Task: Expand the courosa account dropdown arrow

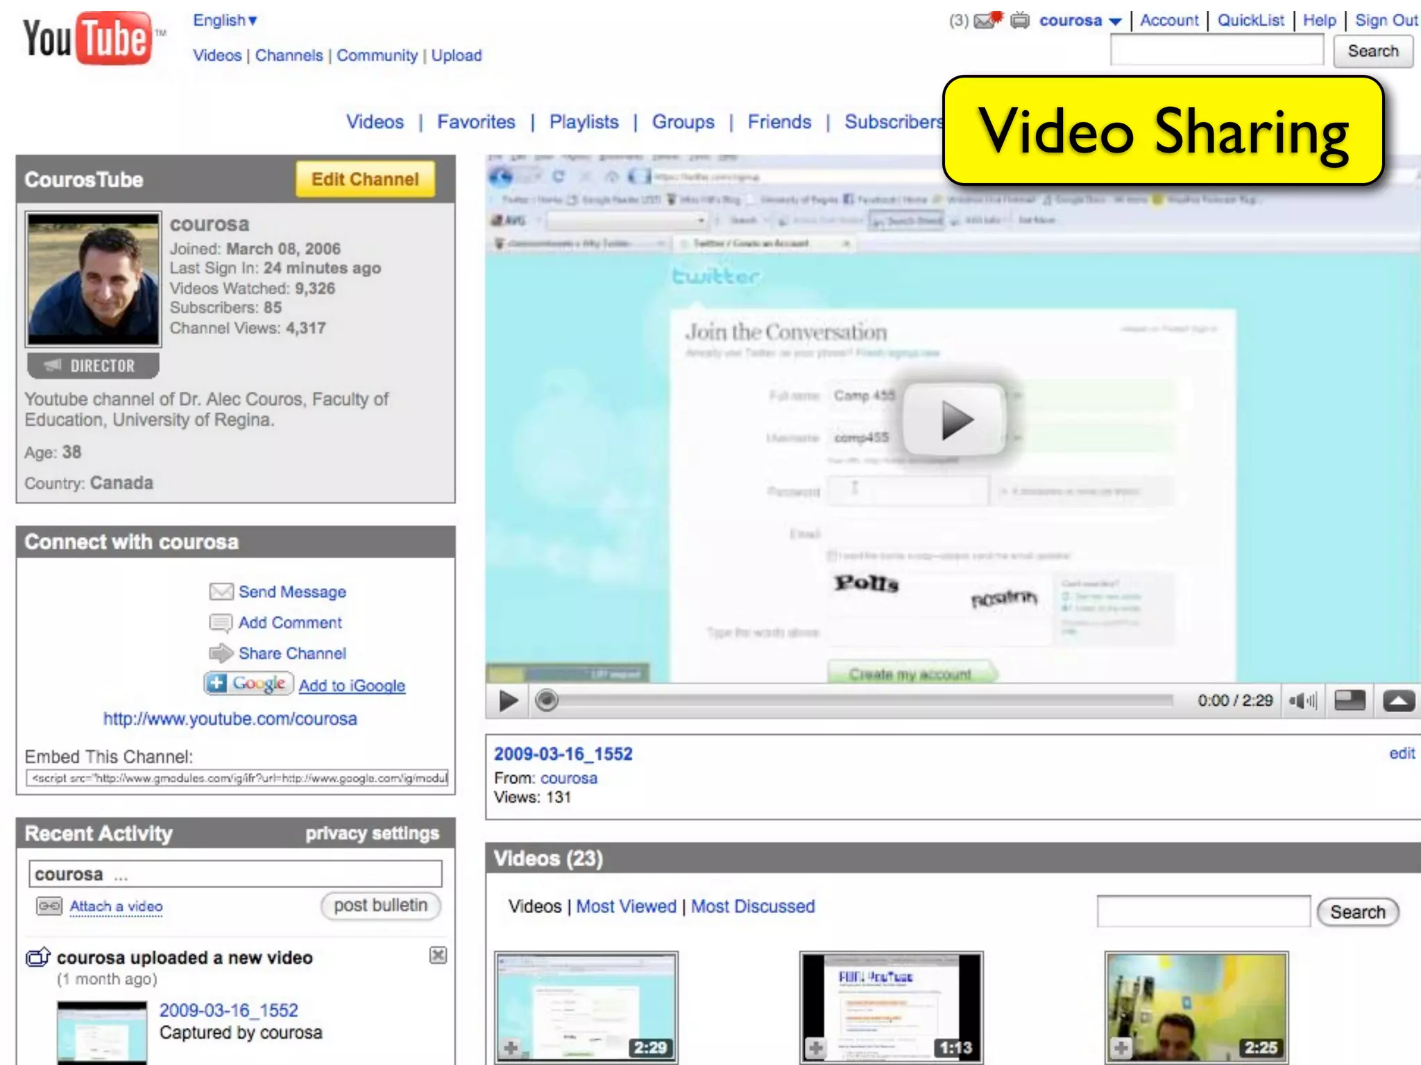Action: (x=1115, y=21)
